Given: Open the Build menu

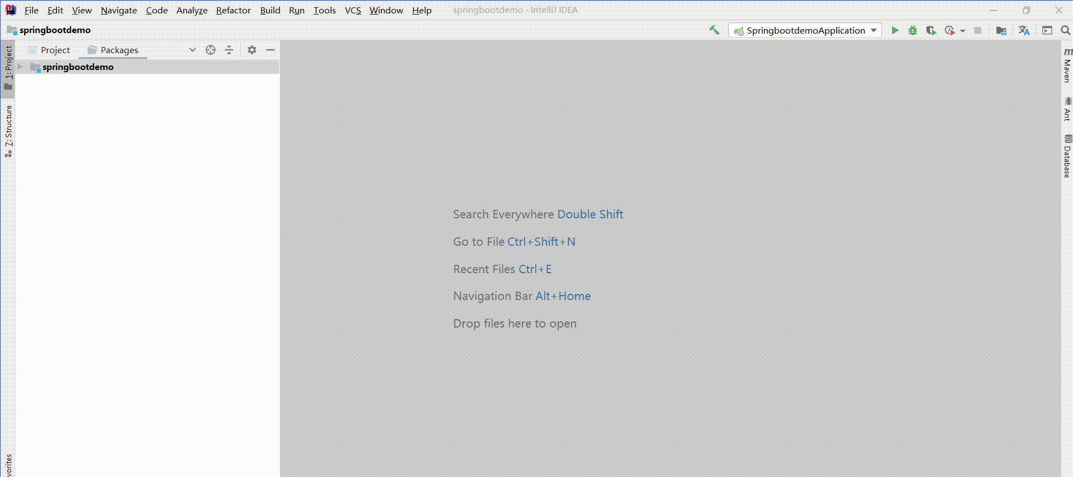Looking at the screenshot, I should (x=270, y=10).
